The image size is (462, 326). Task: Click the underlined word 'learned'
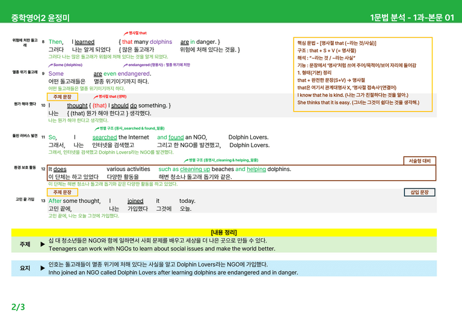85,42
